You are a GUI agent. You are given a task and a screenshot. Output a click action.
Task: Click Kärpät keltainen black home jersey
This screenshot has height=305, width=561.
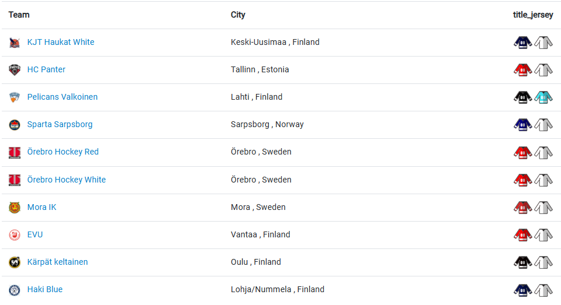[522, 262]
